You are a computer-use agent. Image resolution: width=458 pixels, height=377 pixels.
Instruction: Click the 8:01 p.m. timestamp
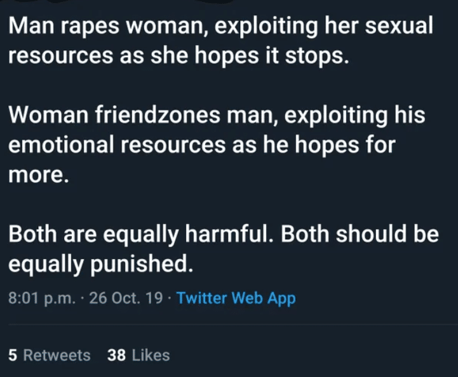42,298
